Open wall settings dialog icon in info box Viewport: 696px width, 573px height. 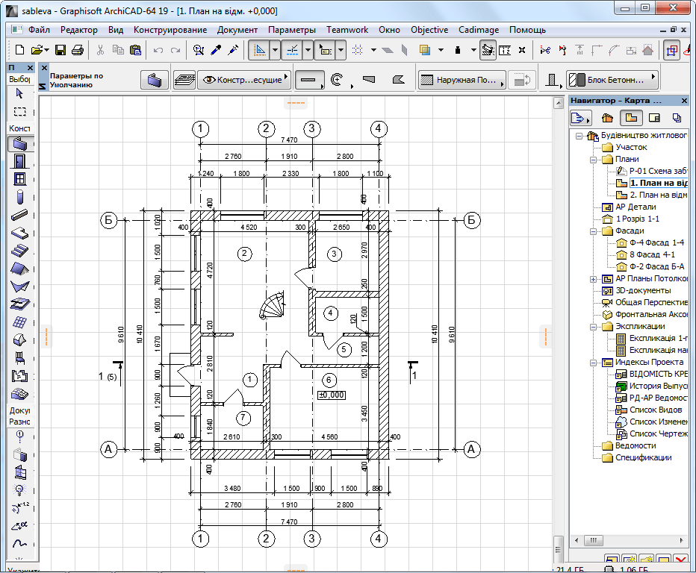[155, 81]
